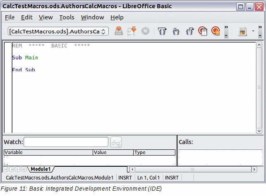Image resolution: width=266 pixels, height=196 pixels.
Task: Click the Type column header
Action: (154, 152)
